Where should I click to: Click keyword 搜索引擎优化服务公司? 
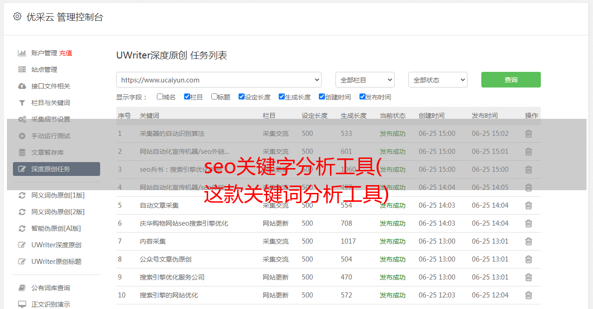pyautogui.click(x=172, y=277)
